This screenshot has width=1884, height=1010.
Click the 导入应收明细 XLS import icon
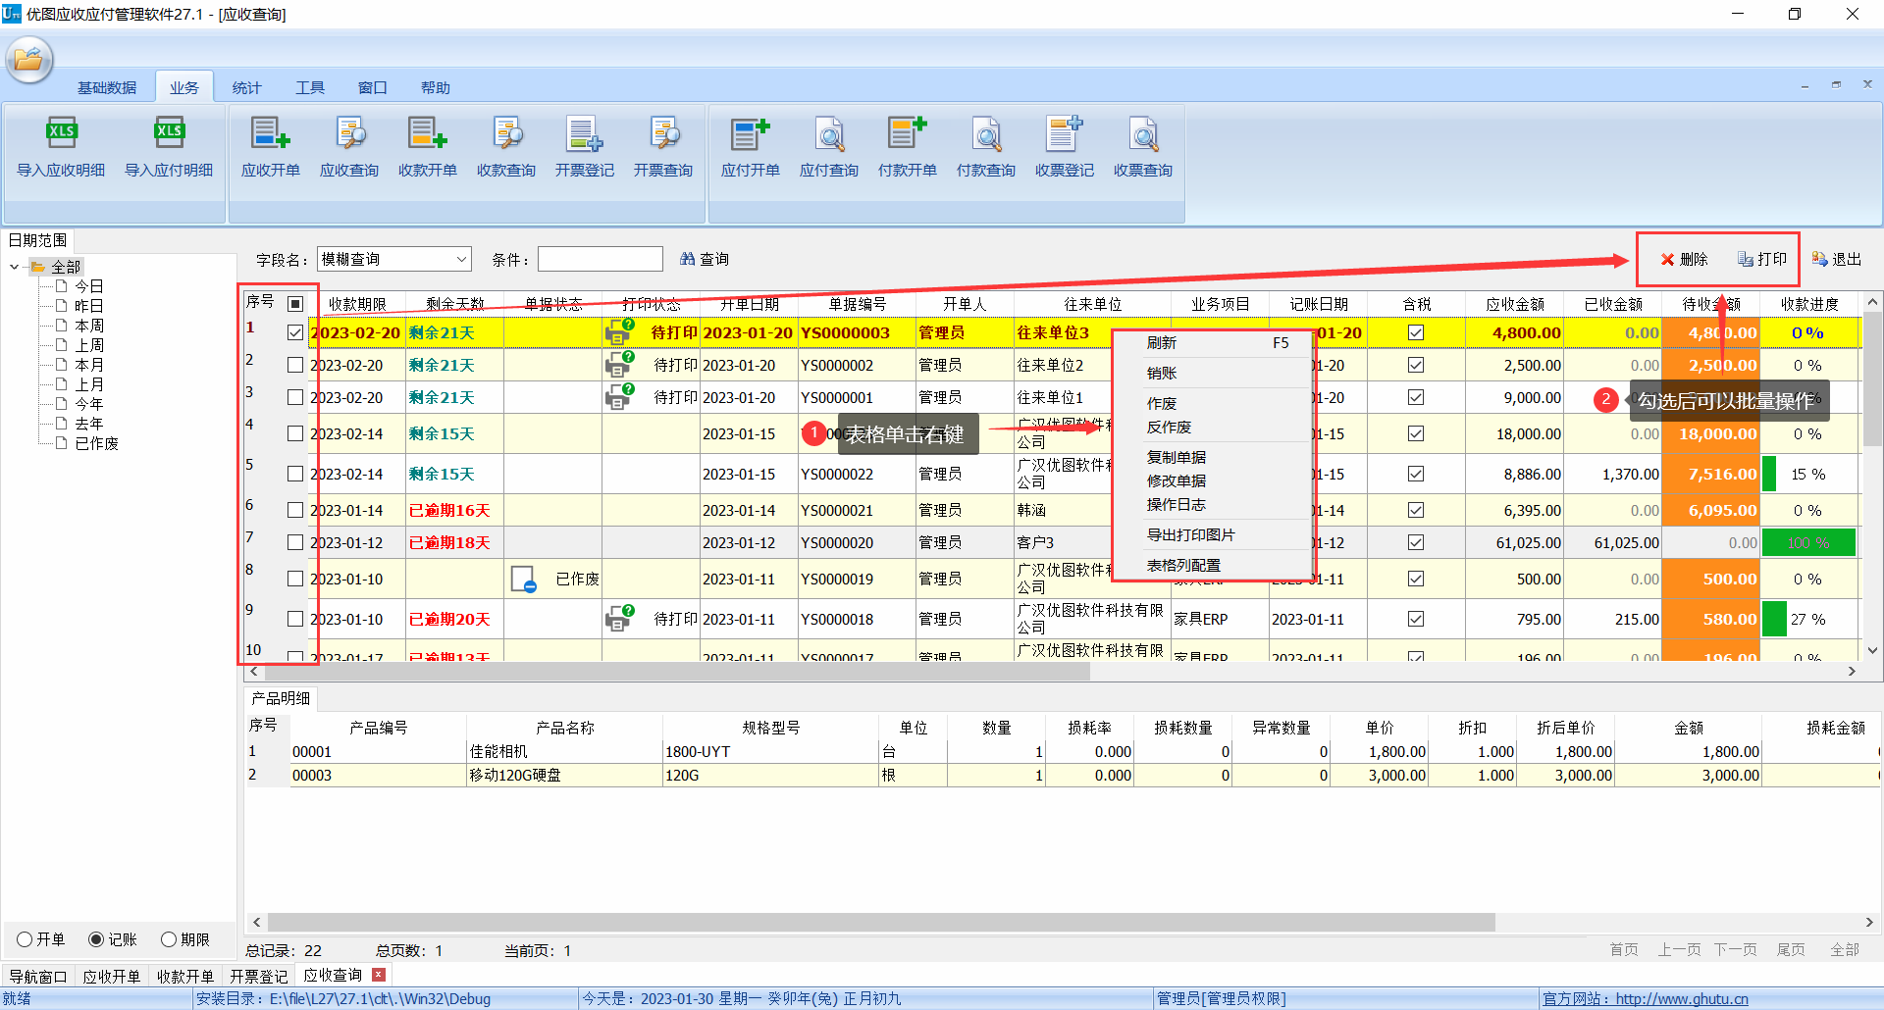[61, 133]
